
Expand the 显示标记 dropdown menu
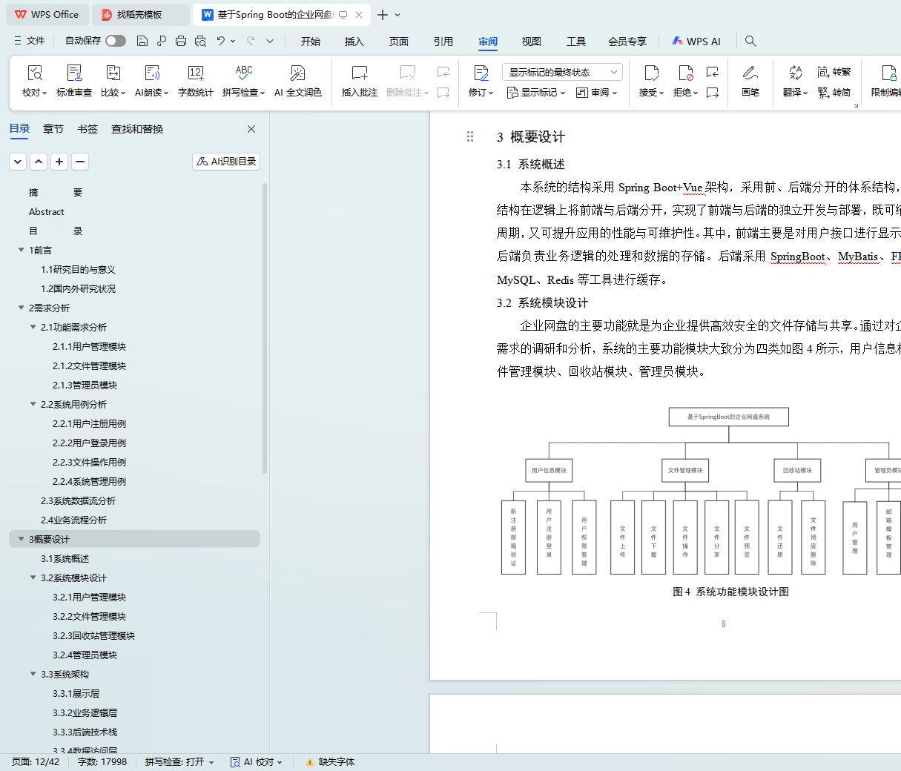[x=536, y=93]
